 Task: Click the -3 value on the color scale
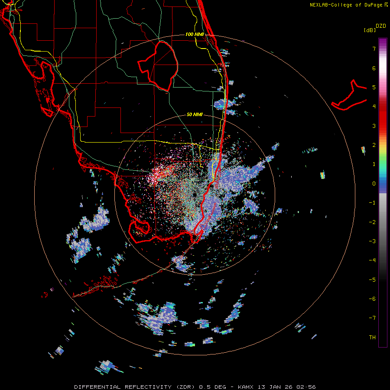(x=372, y=241)
